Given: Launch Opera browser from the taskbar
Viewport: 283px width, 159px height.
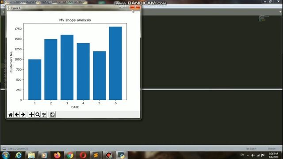Looking at the screenshot, I should 83,155.
